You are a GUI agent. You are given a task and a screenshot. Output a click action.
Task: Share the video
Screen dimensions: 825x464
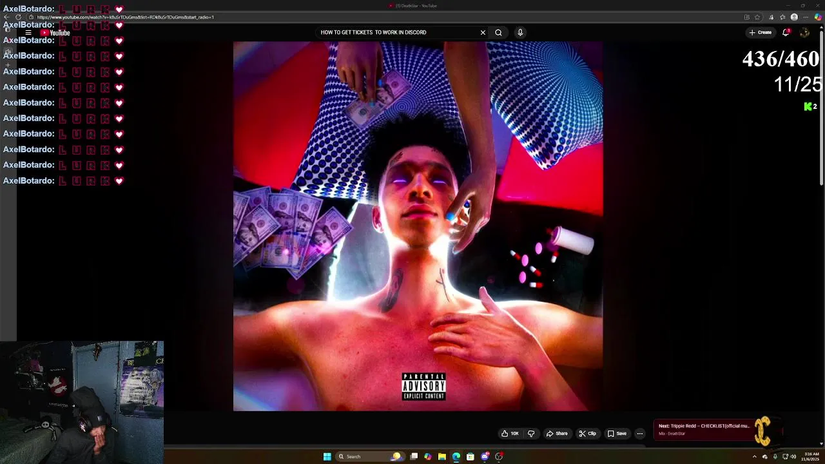557,434
